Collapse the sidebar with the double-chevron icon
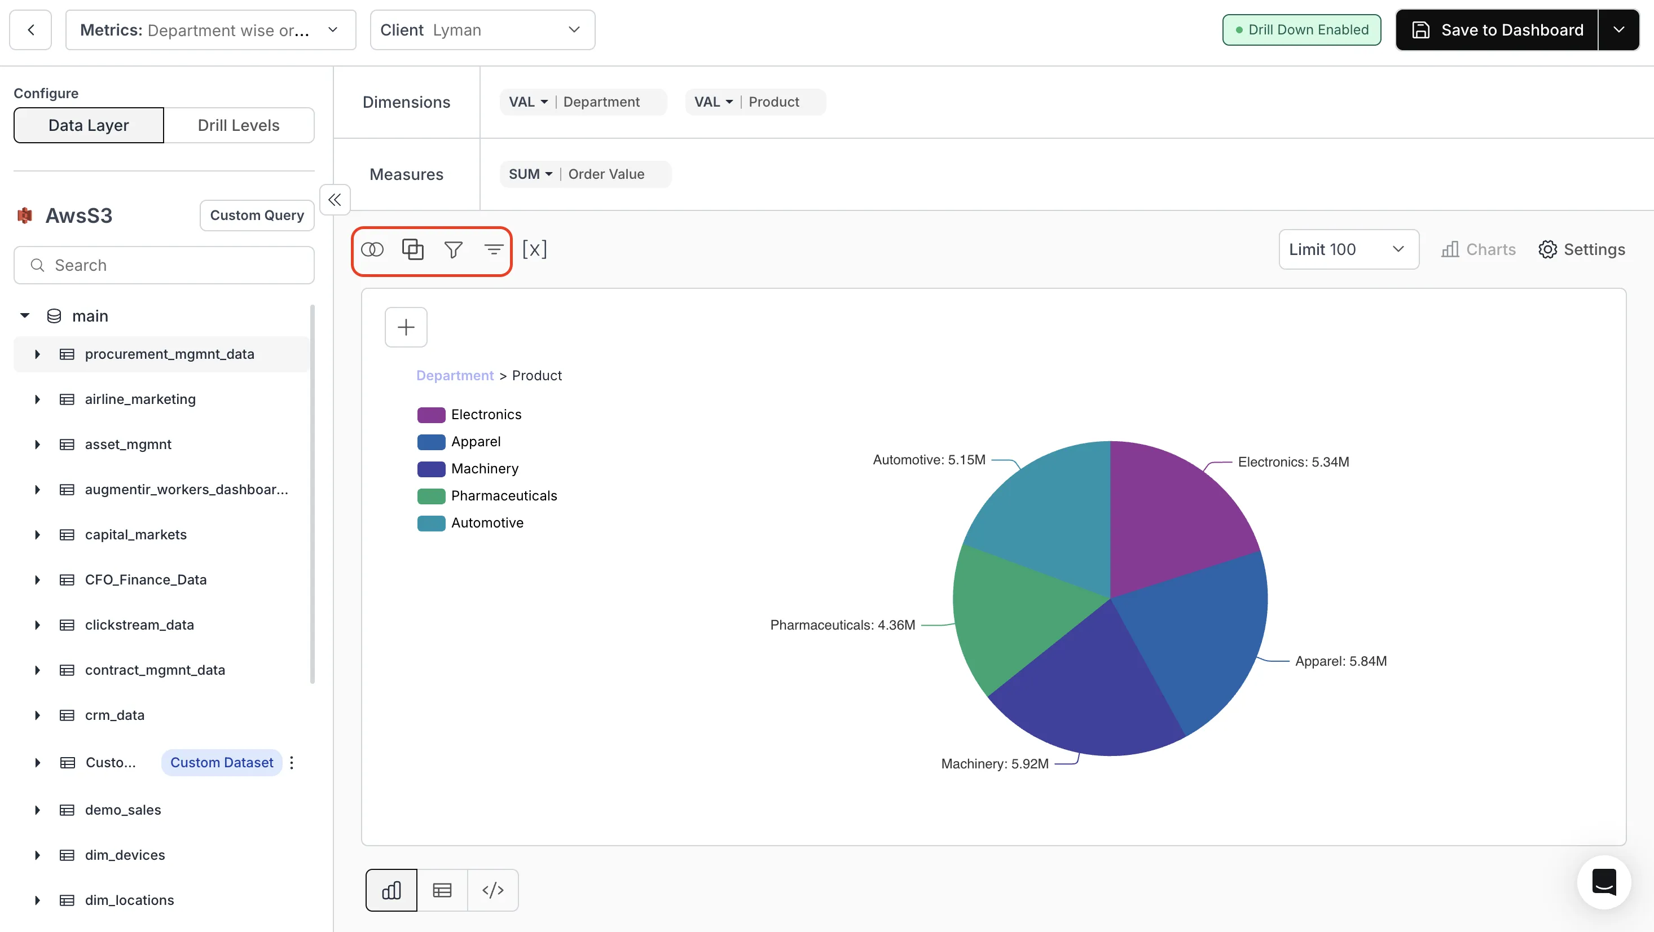 pos(335,200)
